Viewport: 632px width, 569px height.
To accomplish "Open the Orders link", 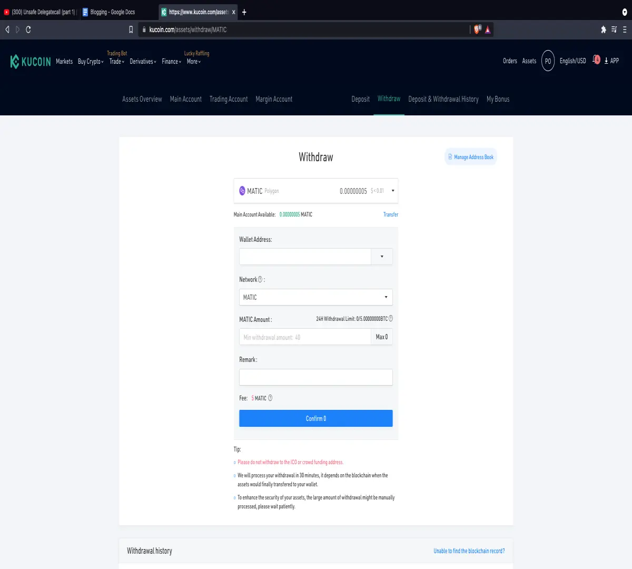I will pyautogui.click(x=510, y=61).
